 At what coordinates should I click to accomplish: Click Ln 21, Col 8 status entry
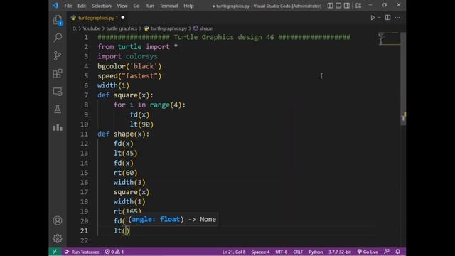pyautogui.click(x=234, y=252)
